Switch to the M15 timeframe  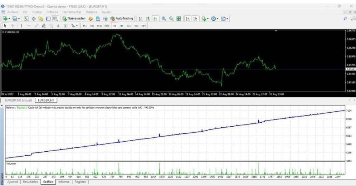99,26
